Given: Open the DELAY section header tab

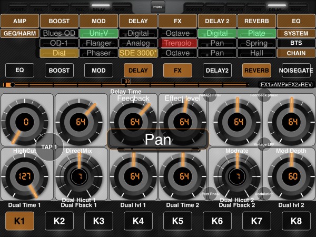Looking at the screenshot, I should point(138,21).
